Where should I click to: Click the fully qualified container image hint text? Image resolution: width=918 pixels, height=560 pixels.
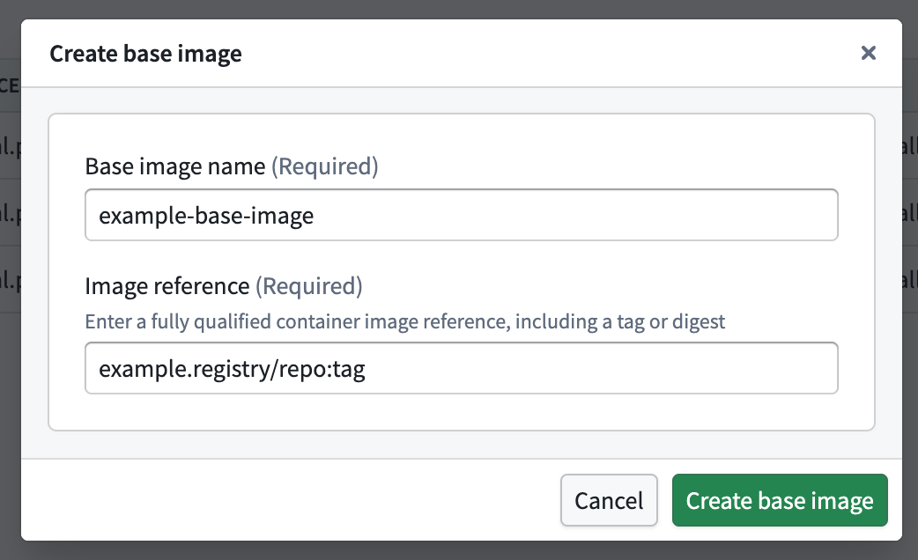click(405, 321)
